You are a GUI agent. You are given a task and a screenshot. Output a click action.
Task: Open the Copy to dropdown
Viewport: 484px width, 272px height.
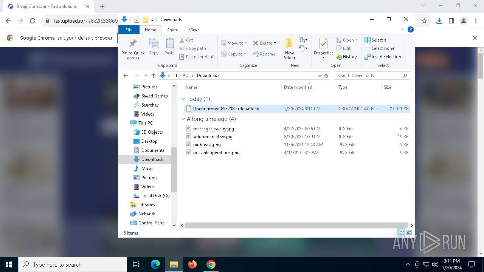pyautogui.click(x=234, y=54)
